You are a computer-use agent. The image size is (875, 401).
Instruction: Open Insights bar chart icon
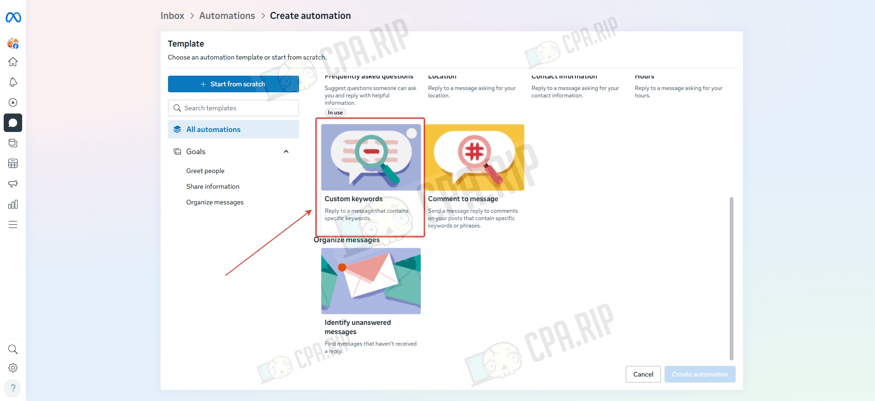pyautogui.click(x=13, y=204)
